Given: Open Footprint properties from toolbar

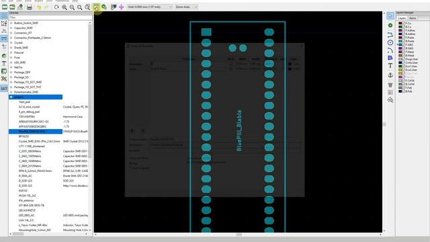Looking at the screenshot, I should point(96,7).
